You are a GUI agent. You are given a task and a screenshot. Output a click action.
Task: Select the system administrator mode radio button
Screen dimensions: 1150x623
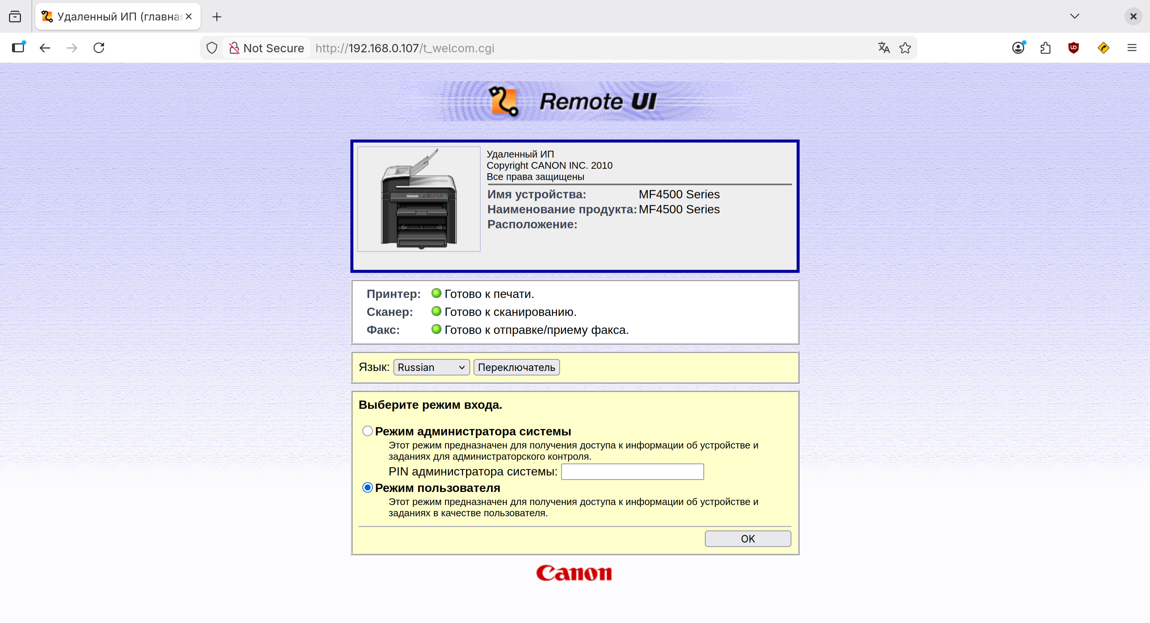tap(367, 431)
